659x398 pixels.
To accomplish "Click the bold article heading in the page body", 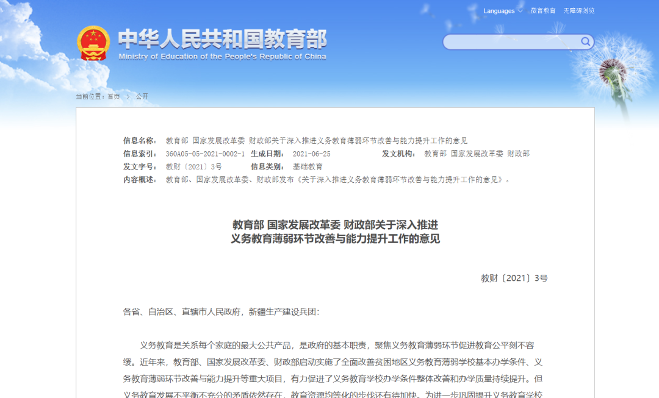I will click(337, 233).
